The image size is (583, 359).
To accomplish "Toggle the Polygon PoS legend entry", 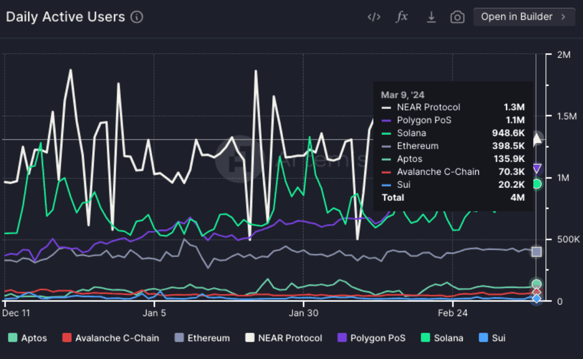I will point(372,338).
